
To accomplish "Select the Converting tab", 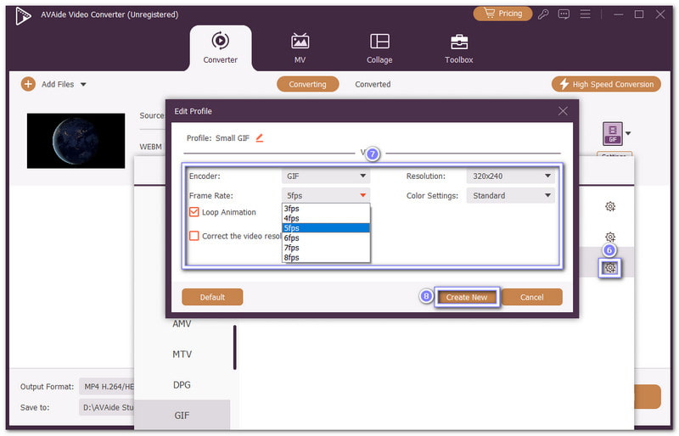I will pos(307,84).
